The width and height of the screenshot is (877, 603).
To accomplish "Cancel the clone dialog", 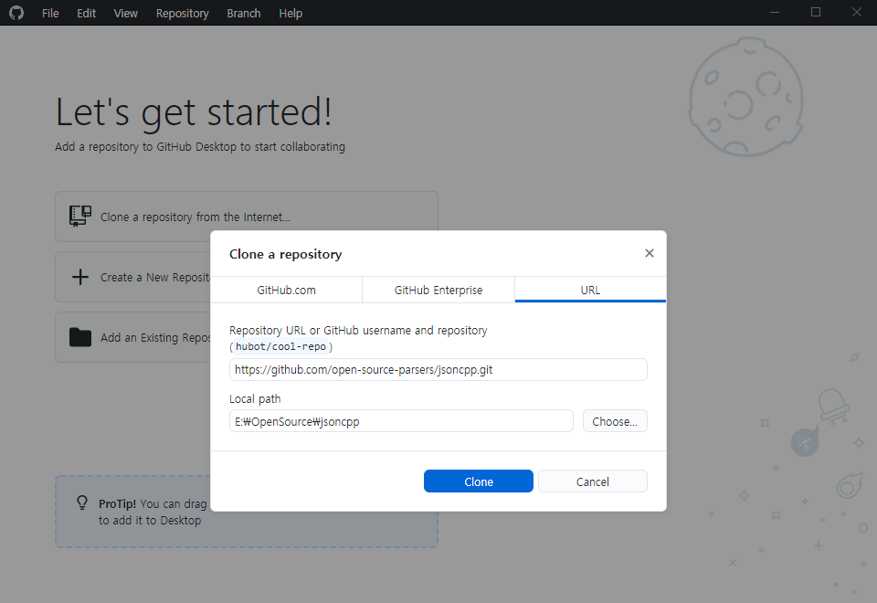I will (592, 481).
